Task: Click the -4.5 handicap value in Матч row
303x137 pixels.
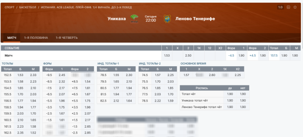Action: pyautogui.click(x=231, y=56)
